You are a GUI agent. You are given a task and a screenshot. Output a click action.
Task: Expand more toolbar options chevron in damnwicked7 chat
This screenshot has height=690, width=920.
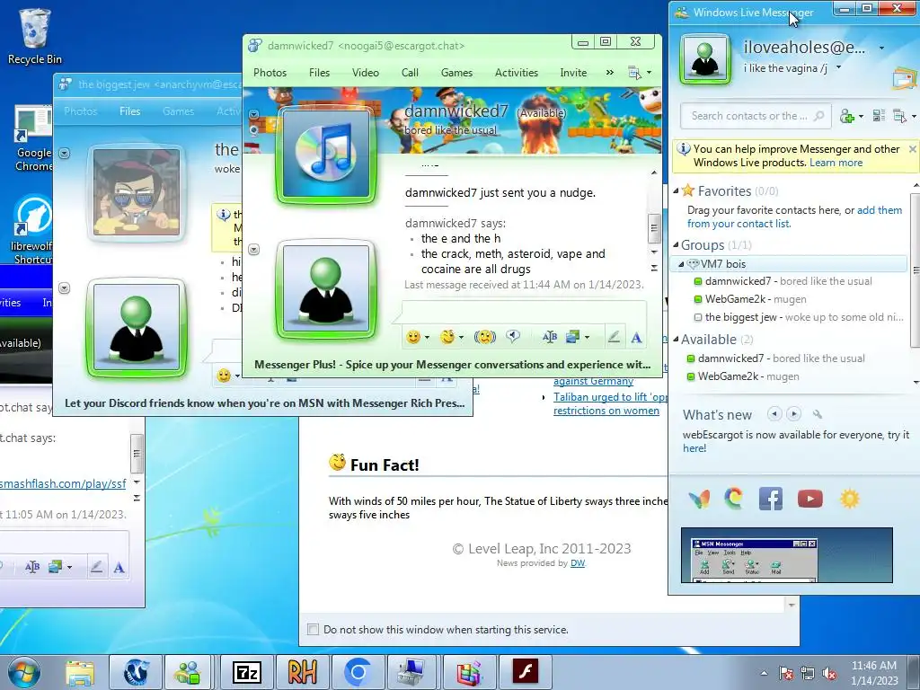click(610, 72)
